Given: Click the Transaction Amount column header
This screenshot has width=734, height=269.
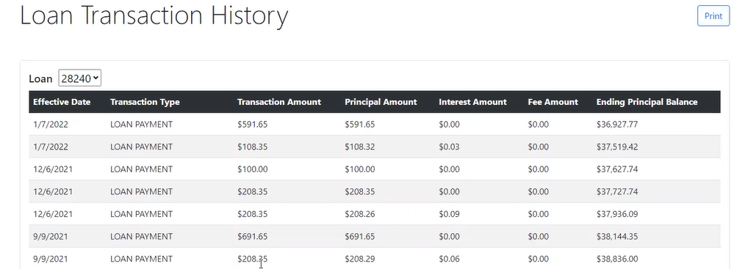Looking at the screenshot, I should (x=279, y=102).
